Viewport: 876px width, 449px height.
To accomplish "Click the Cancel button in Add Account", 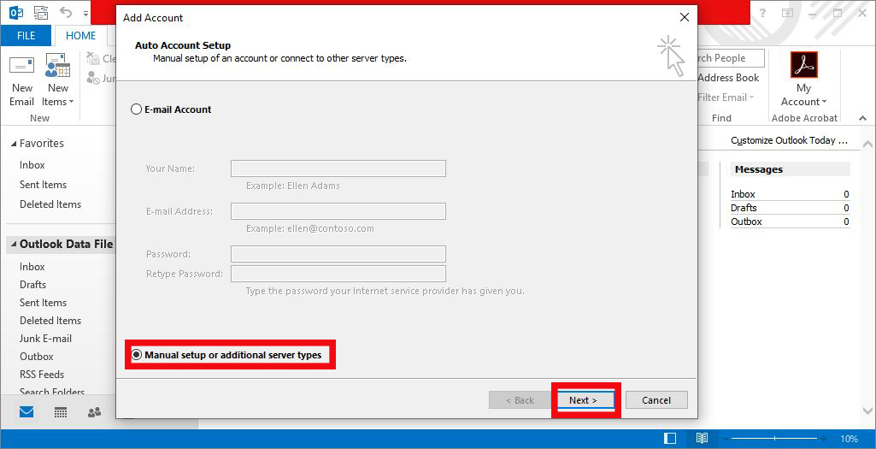I will 656,400.
